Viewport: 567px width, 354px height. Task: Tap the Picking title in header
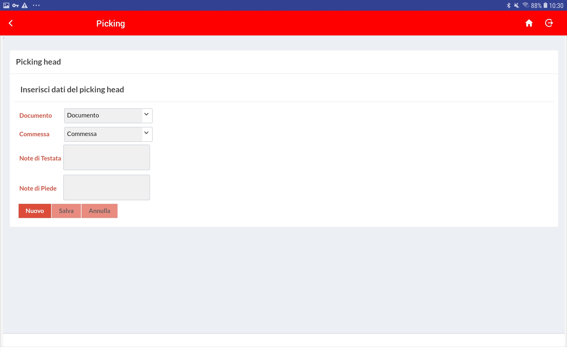[x=110, y=23]
